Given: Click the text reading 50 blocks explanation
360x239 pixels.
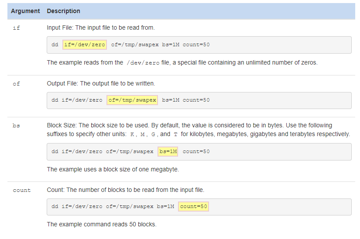Looking at the screenshot, I should coord(102,224).
